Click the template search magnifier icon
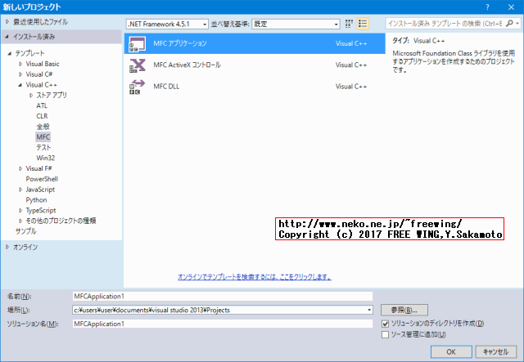The height and width of the screenshot is (362, 524). [509, 24]
